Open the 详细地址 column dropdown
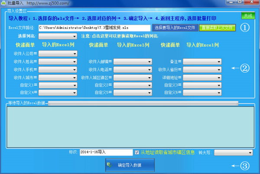 point(202,77)
